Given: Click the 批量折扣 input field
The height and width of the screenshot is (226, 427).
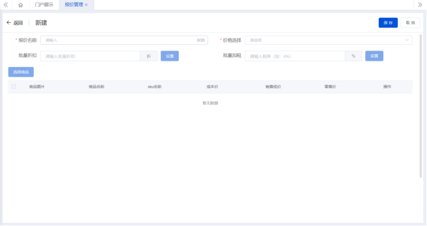Looking at the screenshot, I should pos(91,56).
